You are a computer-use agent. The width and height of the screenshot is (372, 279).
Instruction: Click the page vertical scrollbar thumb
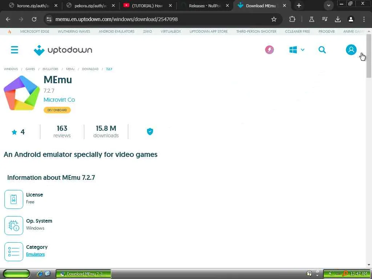(x=369, y=56)
